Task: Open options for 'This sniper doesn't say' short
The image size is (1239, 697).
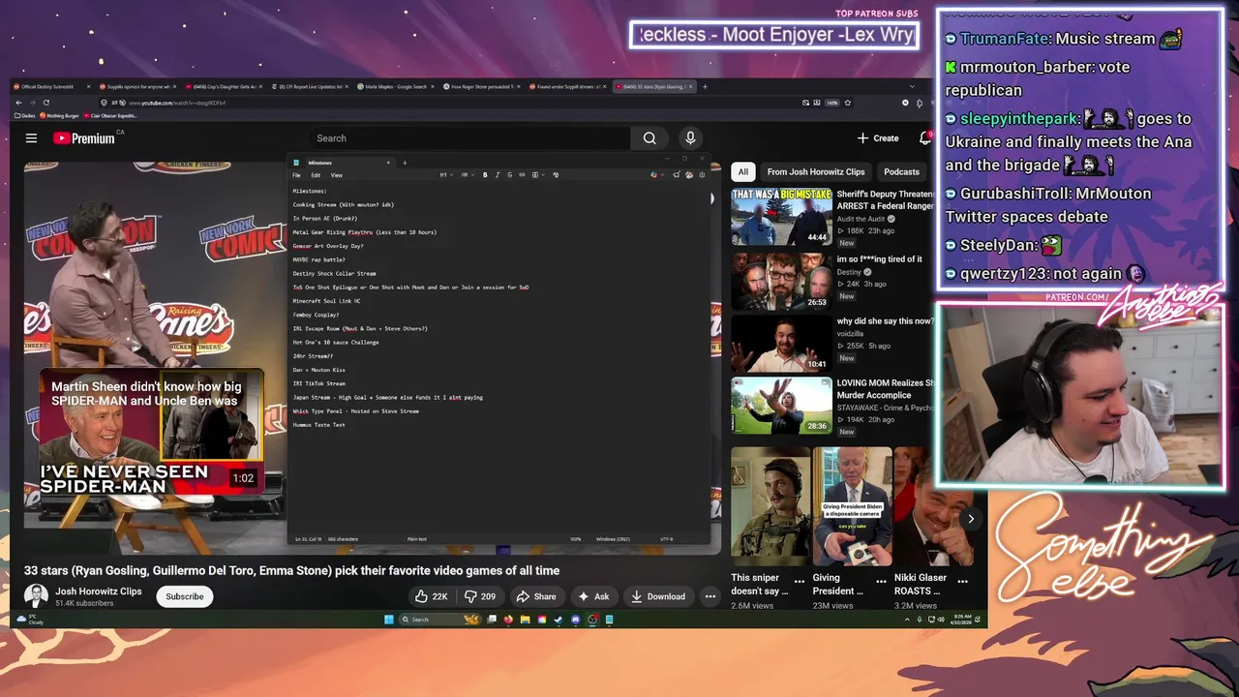Action: 799,582
